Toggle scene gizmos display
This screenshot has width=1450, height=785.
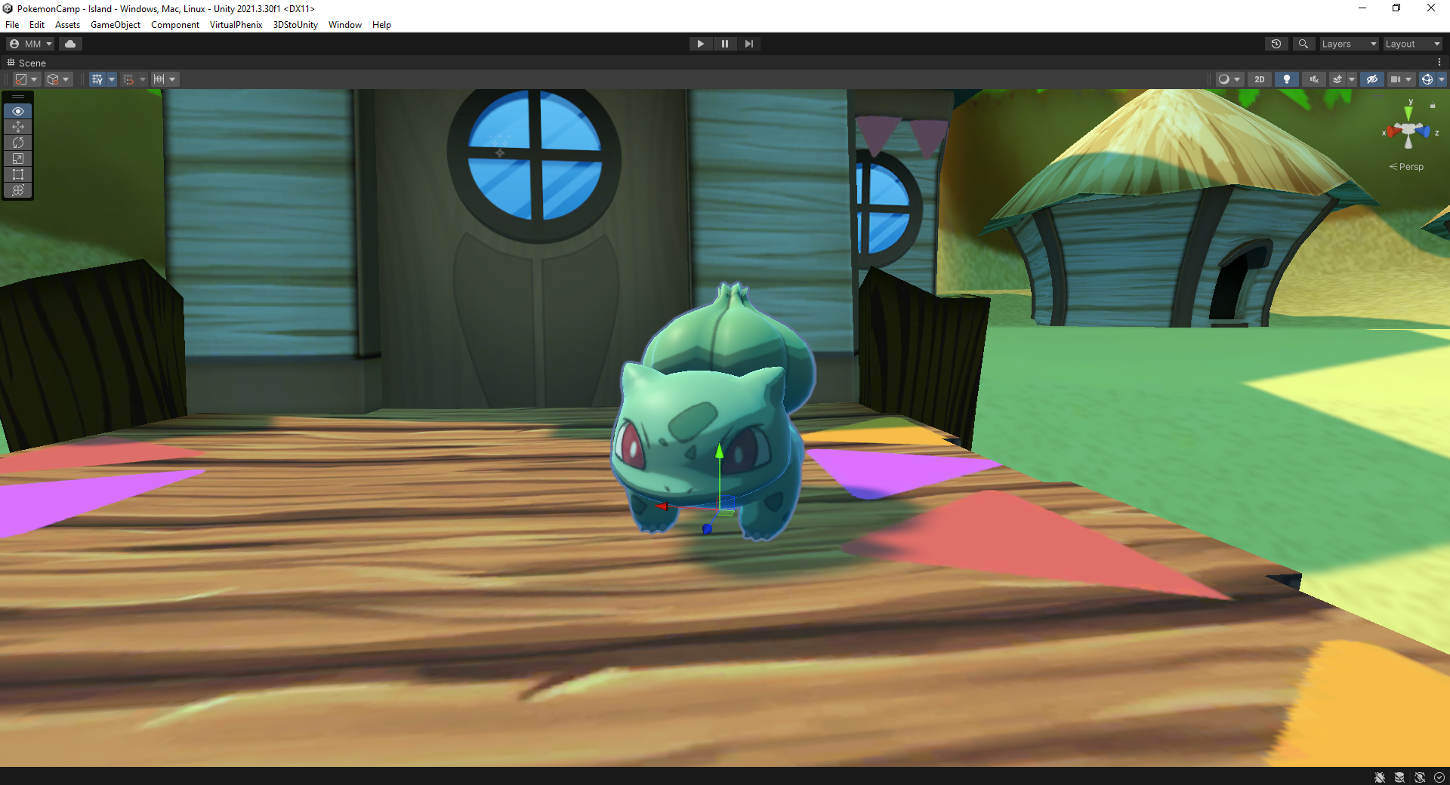(1427, 79)
